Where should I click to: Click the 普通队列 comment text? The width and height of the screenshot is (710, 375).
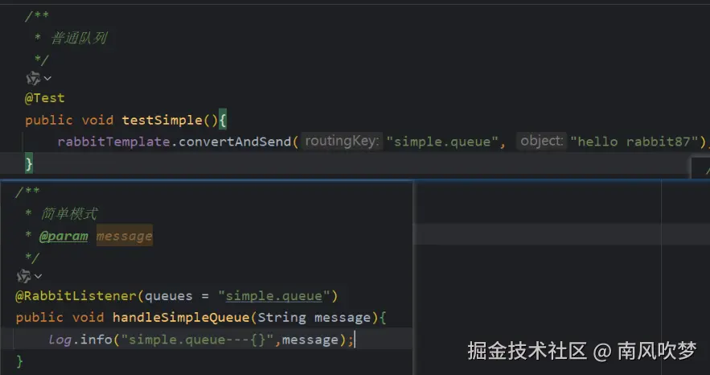79,39
